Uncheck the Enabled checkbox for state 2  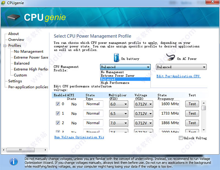click(x=58, y=123)
